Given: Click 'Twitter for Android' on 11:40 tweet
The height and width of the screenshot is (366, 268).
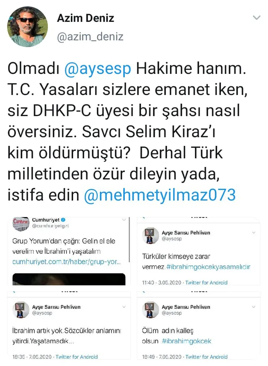Looking at the screenshot, I should [x=206, y=283].
